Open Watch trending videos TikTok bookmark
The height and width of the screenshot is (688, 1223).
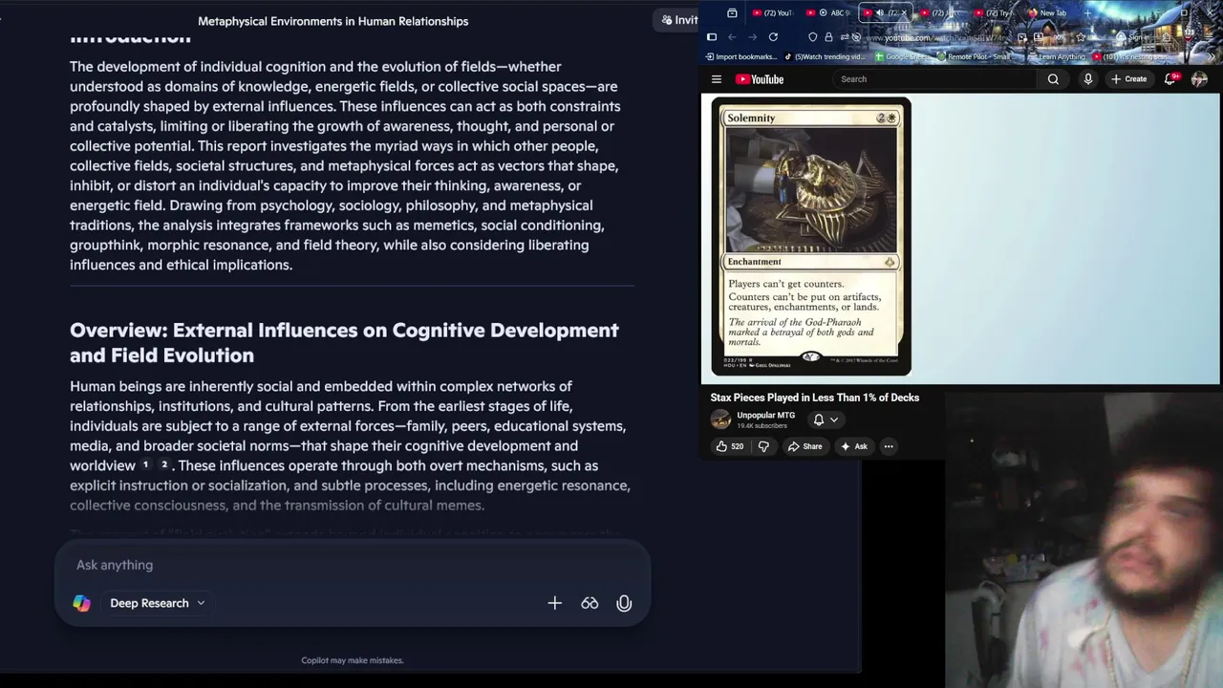(x=825, y=56)
